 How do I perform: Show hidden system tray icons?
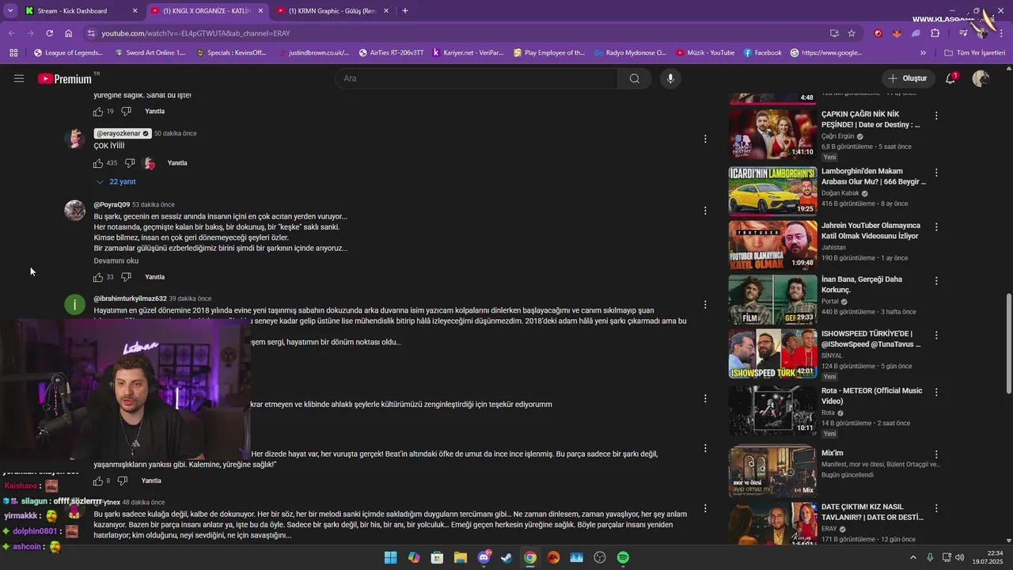pos(912,557)
